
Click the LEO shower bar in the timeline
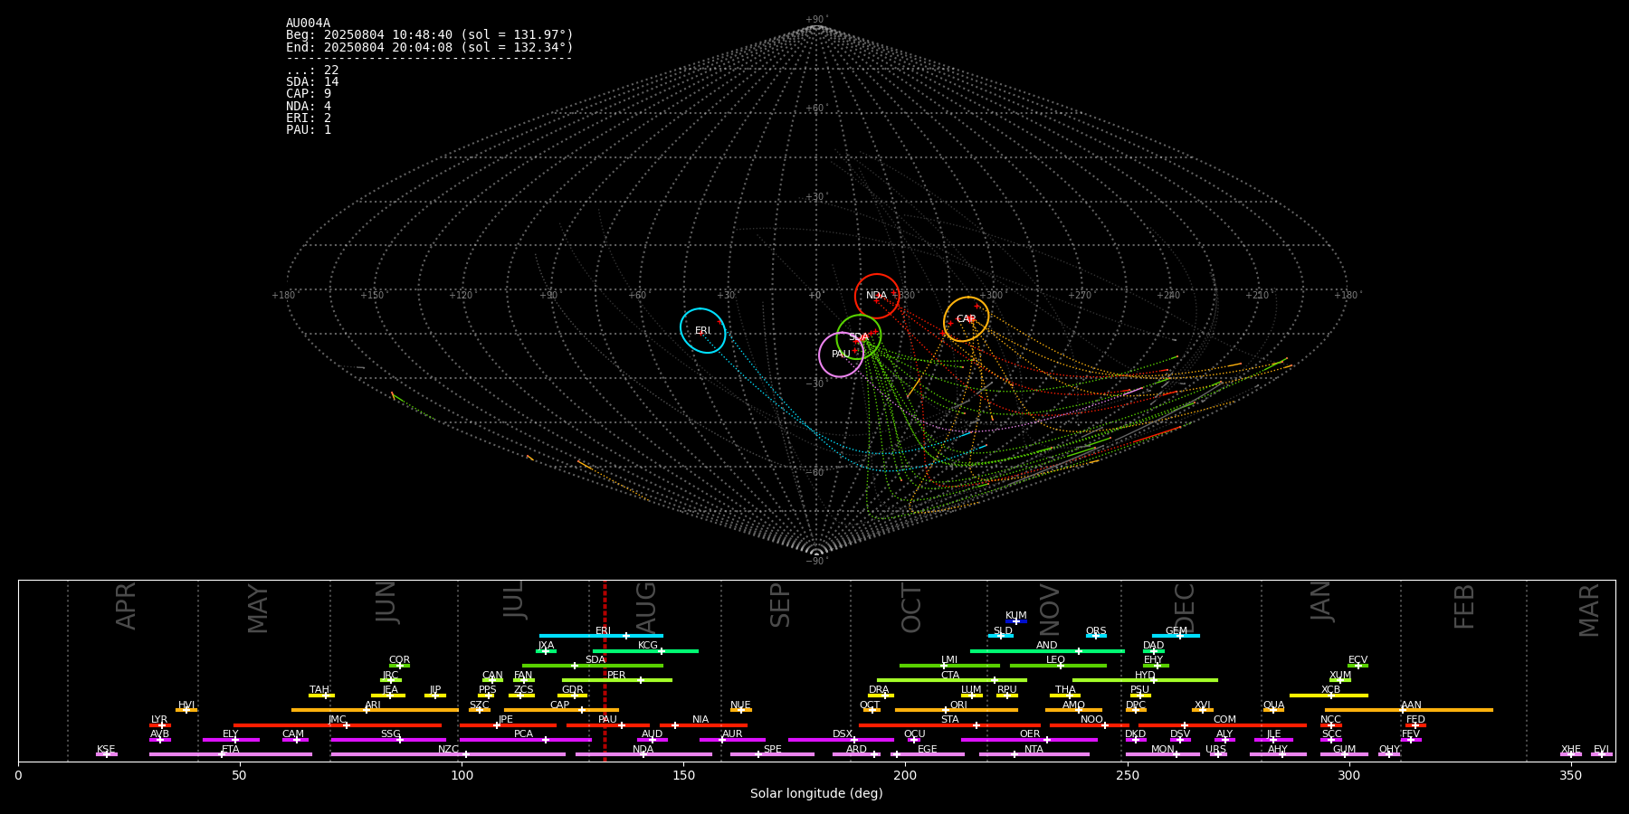pos(1058,666)
